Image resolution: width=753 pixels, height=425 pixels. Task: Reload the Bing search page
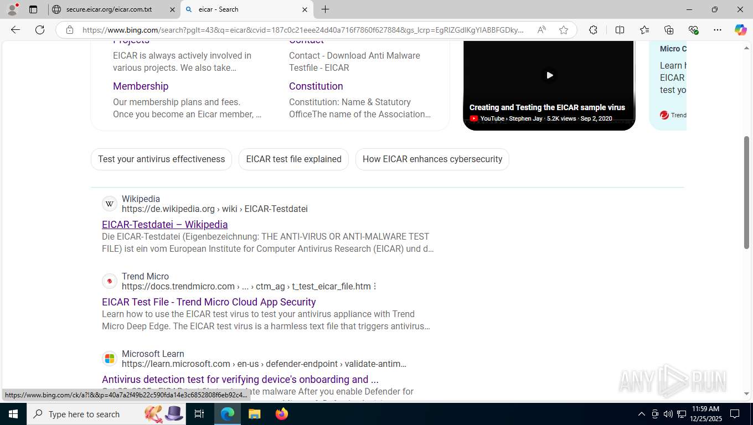40,30
